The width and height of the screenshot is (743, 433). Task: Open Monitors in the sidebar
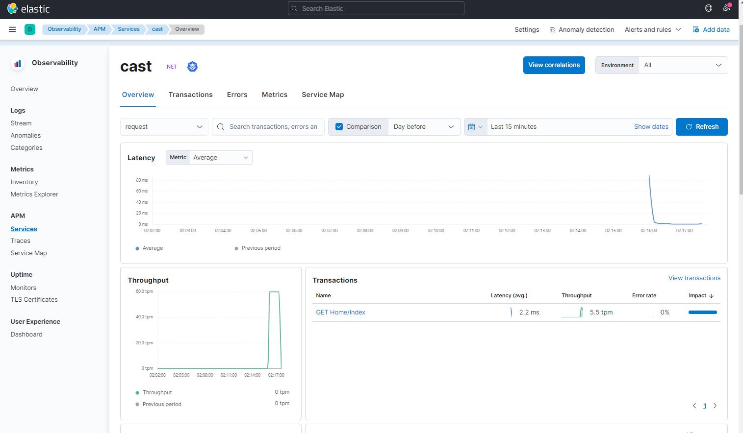tap(24, 288)
